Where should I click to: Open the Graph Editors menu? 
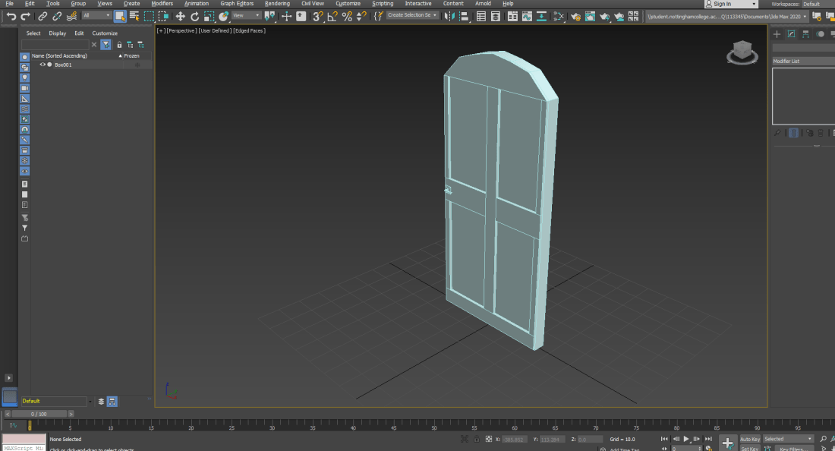point(237,4)
